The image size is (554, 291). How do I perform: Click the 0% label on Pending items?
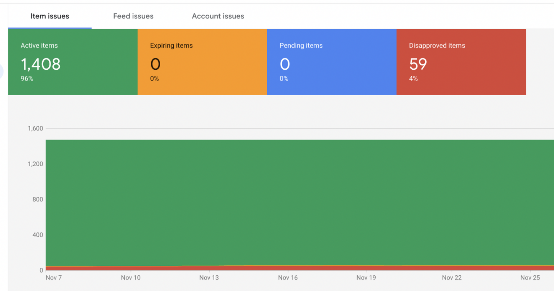284,78
